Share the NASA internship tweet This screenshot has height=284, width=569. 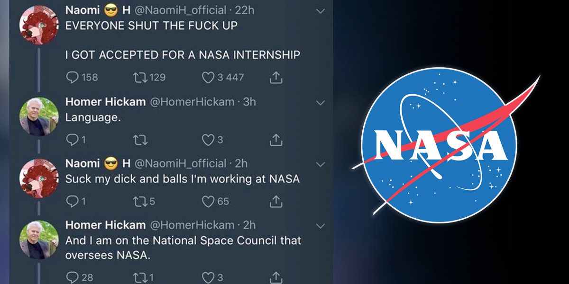(x=276, y=77)
